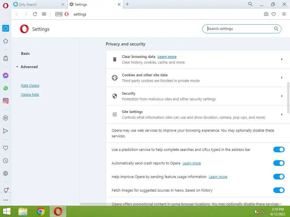The width and height of the screenshot is (290, 217).
Task: Launch WhatsApp from the sidebar
Action: pos(6,88)
